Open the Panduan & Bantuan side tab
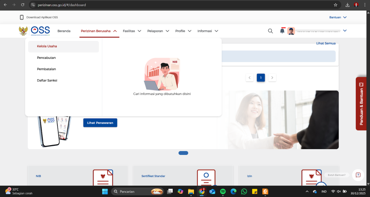The height and width of the screenshot is (197, 370). pos(361,103)
